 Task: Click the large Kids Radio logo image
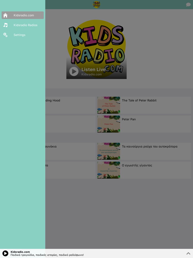pos(96,49)
